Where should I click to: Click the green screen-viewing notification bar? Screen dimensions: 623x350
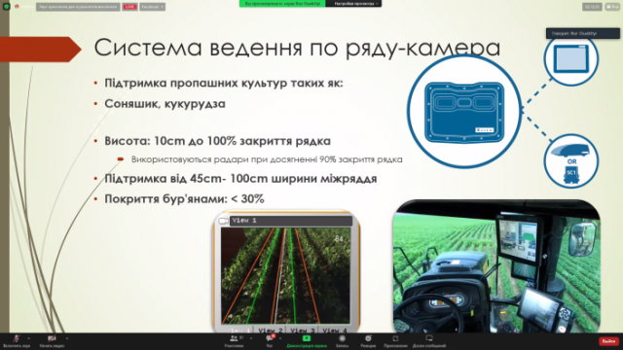(x=282, y=4)
